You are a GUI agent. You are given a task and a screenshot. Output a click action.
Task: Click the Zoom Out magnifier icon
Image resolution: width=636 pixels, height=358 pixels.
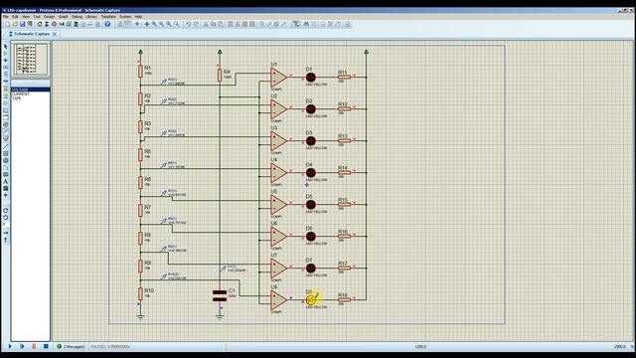pos(161,24)
